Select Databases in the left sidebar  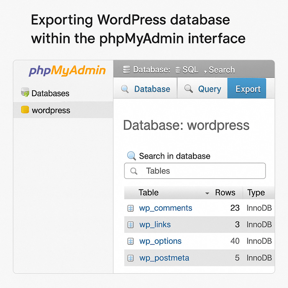[50, 93]
